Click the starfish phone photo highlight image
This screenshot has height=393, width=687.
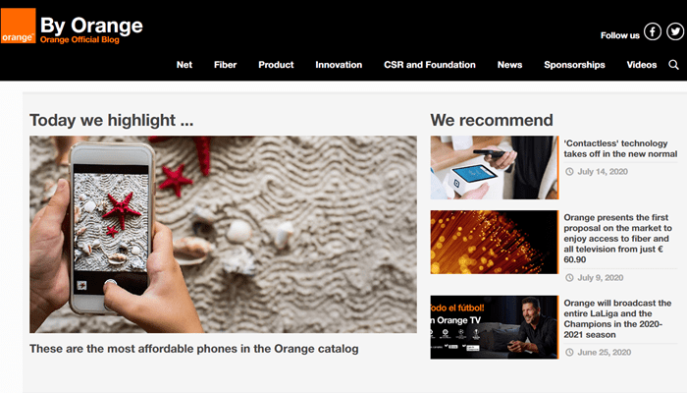click(223, 234)
